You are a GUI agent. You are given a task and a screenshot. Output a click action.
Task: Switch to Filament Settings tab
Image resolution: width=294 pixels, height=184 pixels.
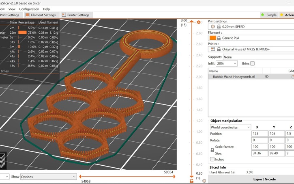41,15
